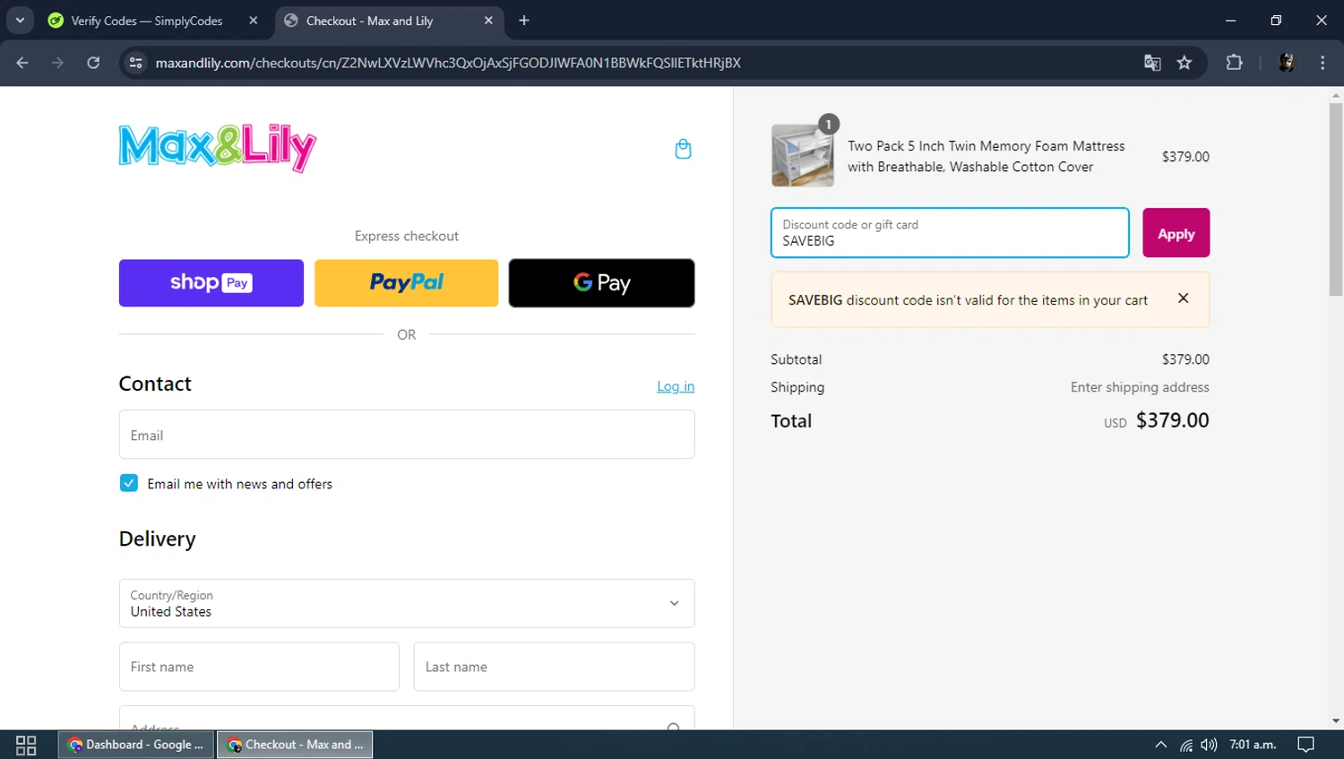Pay with Shop Pay express checkout
This screenshot has height=759, width=1344.
pyautogui.click(x=211, y=283)
